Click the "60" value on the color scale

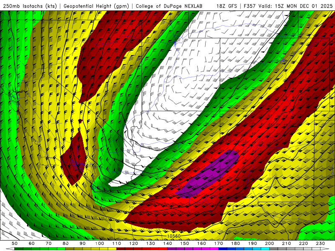[x=32, y=243]
